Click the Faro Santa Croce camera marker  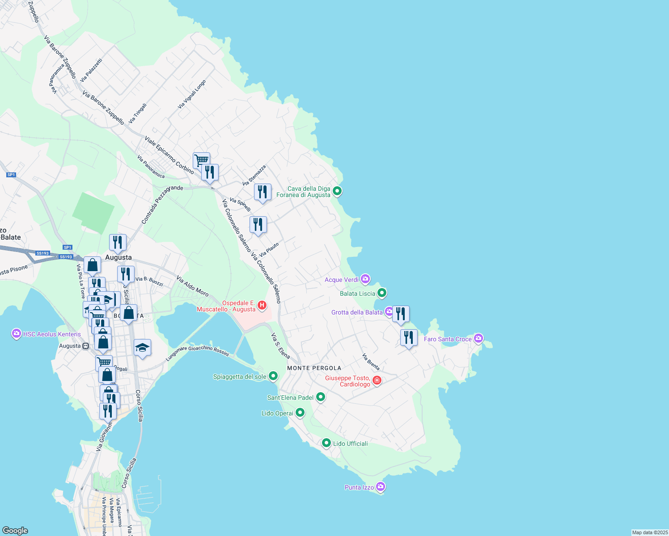pyautogui.click(x=478, y=339)
